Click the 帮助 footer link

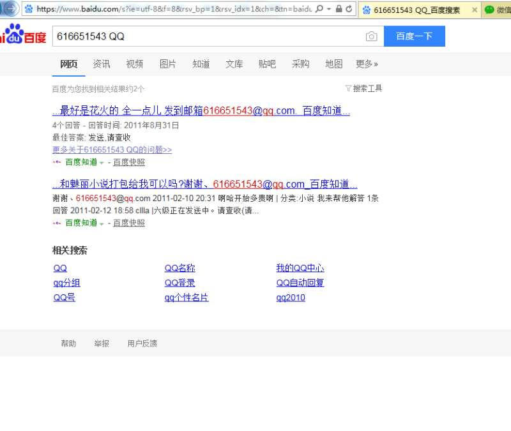68,344
